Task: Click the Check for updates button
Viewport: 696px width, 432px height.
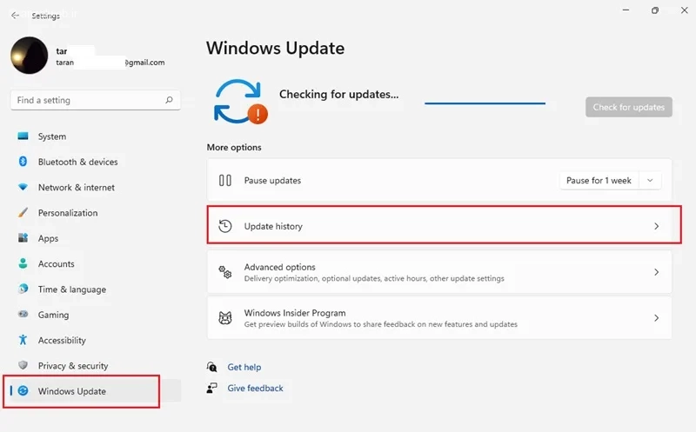Action: (628, 107)
